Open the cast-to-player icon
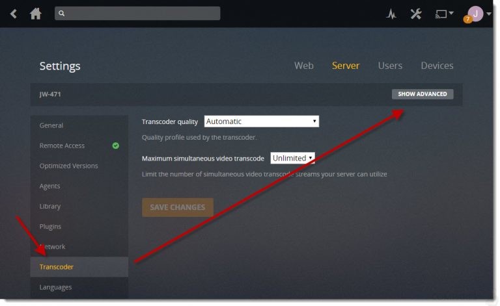 441,14
